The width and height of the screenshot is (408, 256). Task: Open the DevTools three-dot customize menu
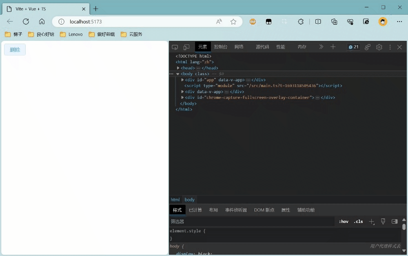[x=390, y=47]
